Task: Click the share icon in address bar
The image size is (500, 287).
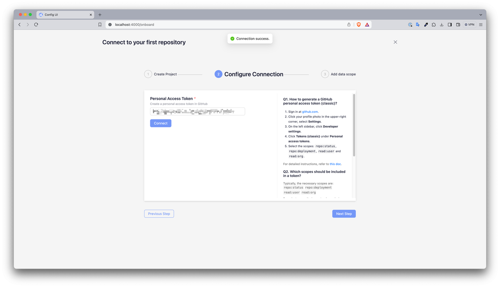Action: click(349, 25)
